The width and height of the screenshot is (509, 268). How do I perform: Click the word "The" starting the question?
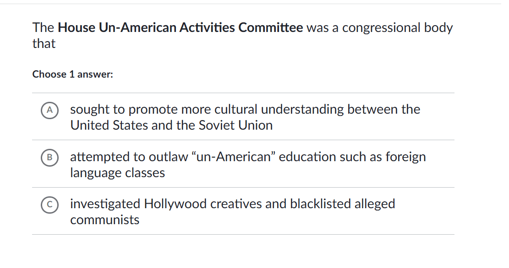tap(43, 28)
